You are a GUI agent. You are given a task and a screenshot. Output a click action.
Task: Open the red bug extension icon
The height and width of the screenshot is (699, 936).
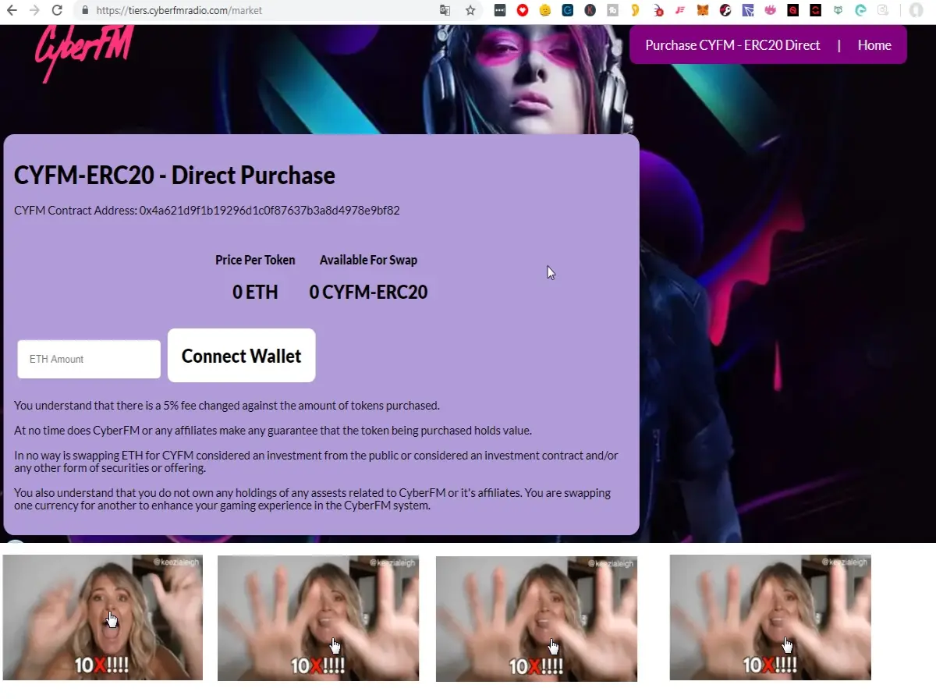(x=659, y=11)
